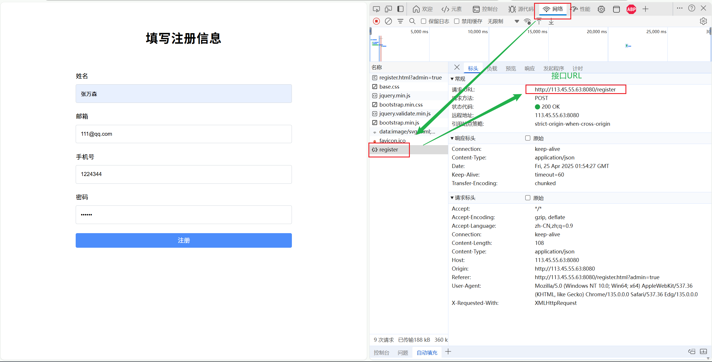The image size is (712, 362).
Task: Open the inspect element picker tool
Action: pyautogui.click(x=376, y=9)
